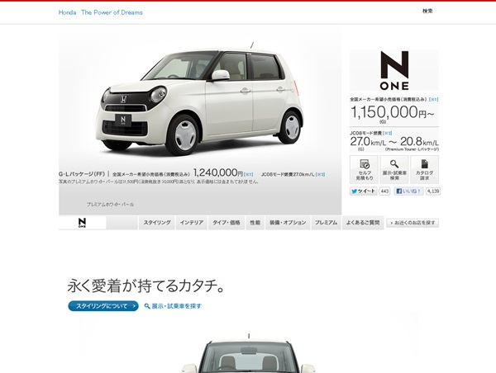
Task: Click ※2 note beside sidebar JC08モード燃費
Action: pos(388,133)
